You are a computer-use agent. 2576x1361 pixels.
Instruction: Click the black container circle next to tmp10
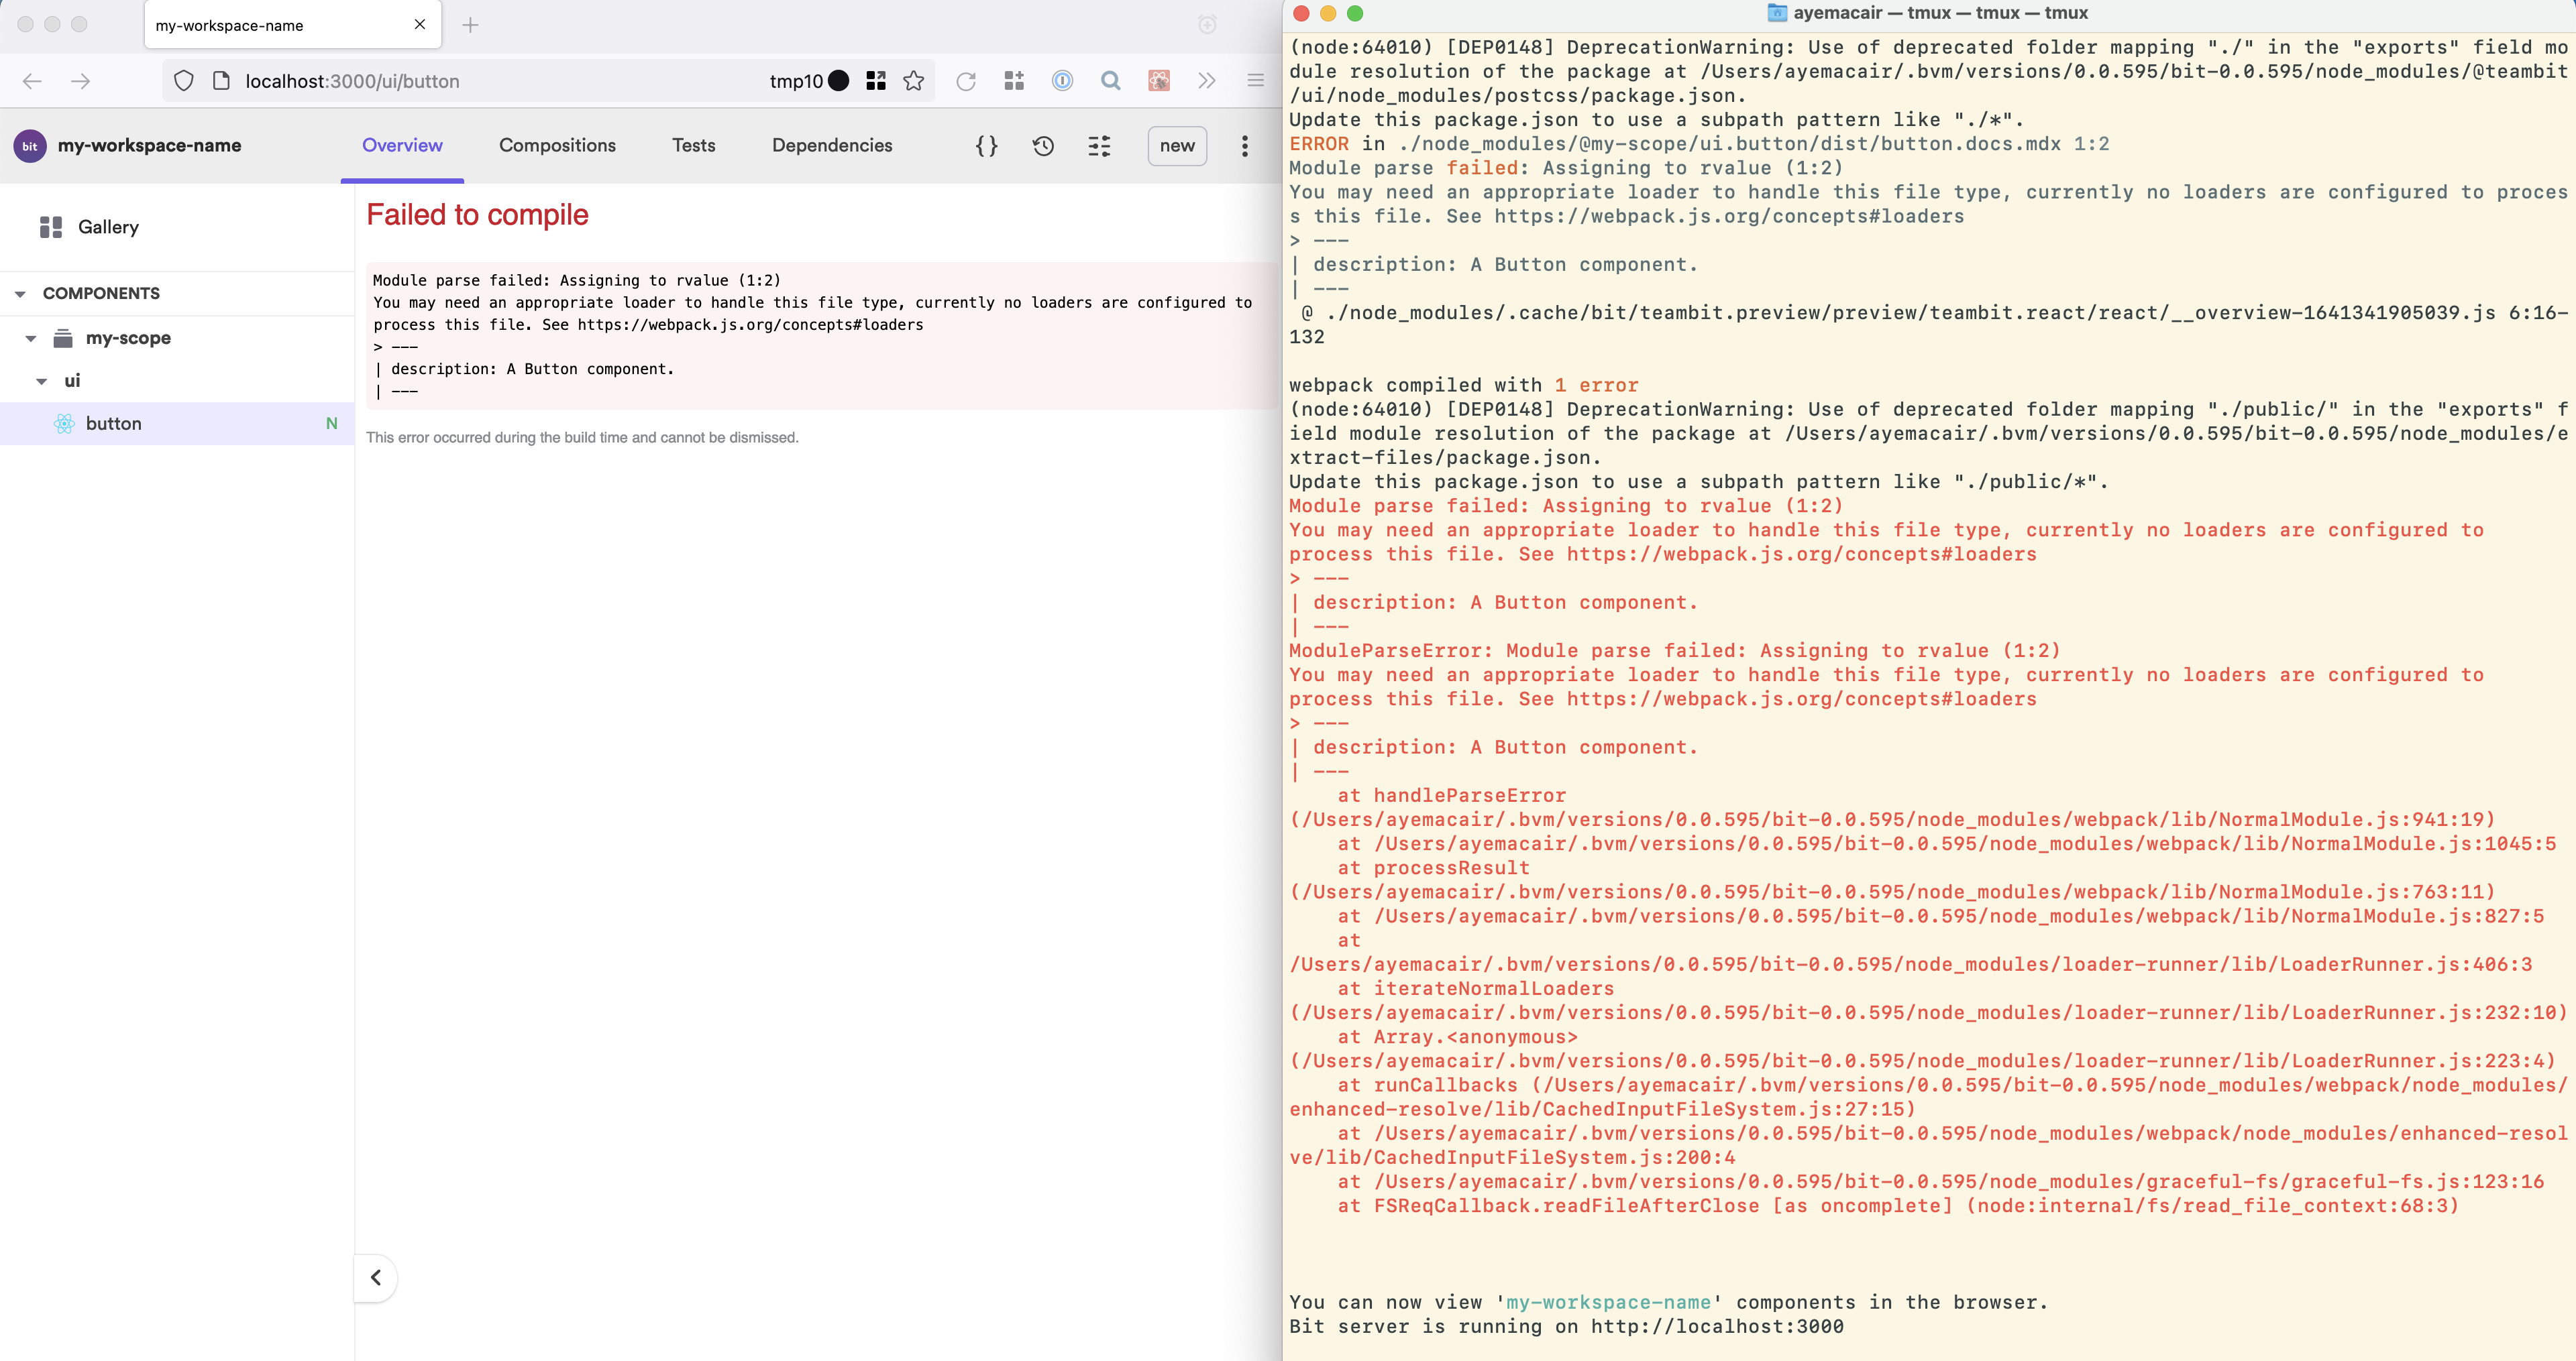pos(839,81)
